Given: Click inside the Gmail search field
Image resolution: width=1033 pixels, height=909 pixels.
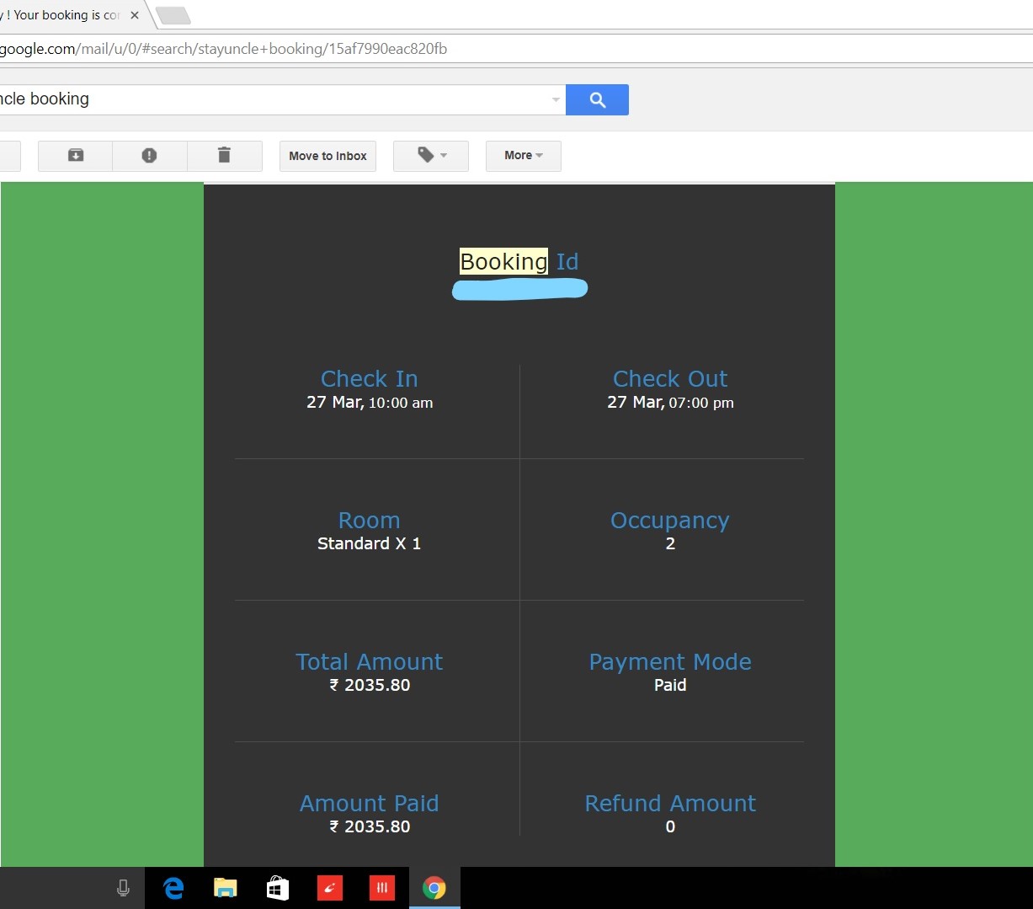Looking at the screenshot, I should 278,99.
